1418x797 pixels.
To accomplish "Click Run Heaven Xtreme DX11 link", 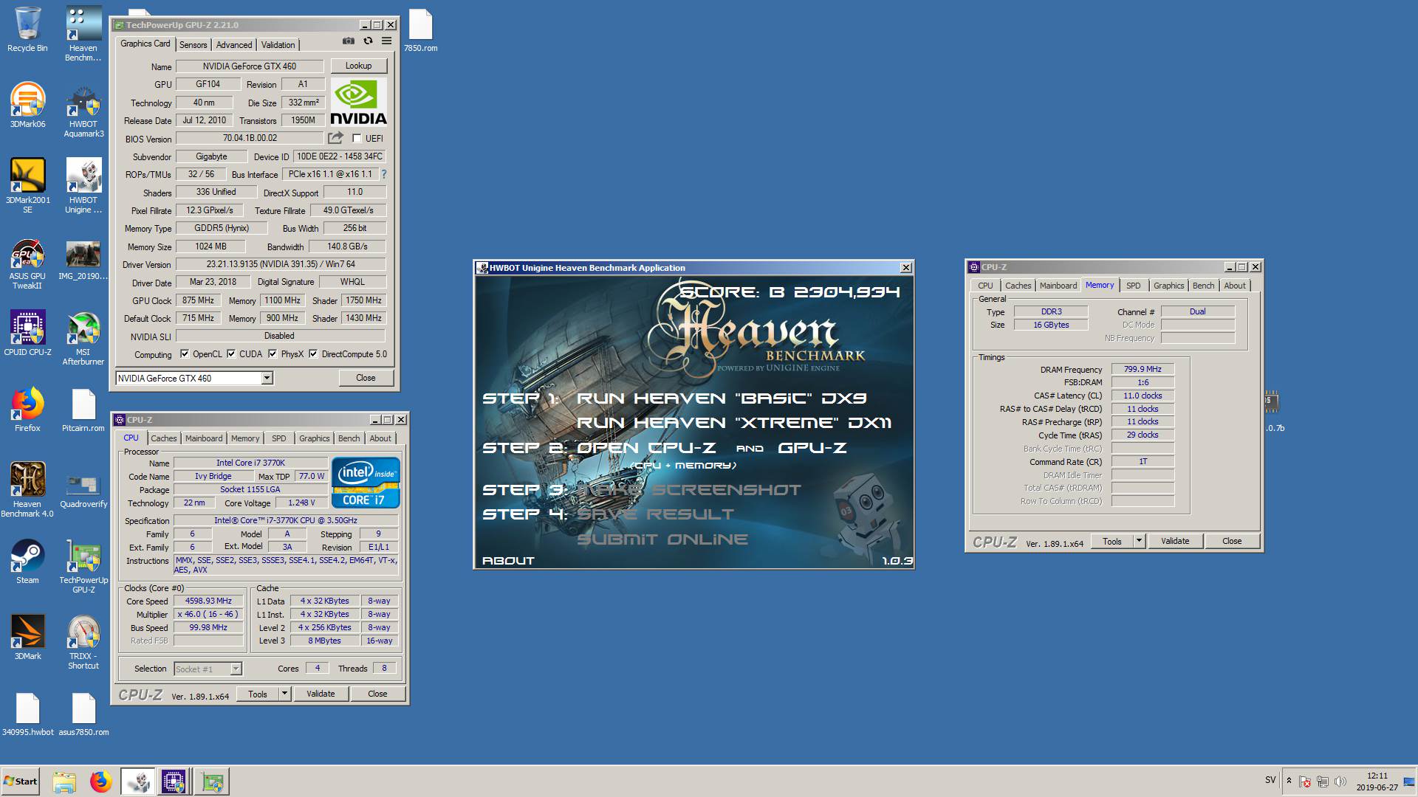I will (x=734, y=423).
